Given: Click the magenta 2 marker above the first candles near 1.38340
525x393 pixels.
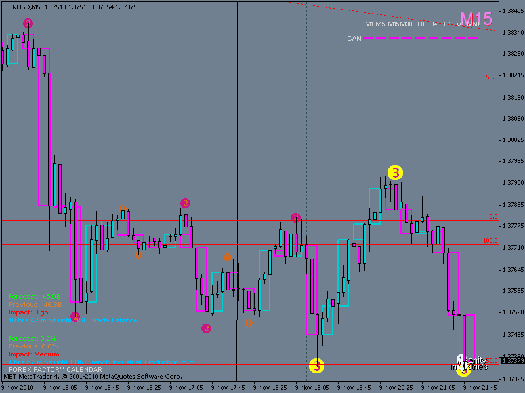Looking at the screenshot, I should click(28, 24).
